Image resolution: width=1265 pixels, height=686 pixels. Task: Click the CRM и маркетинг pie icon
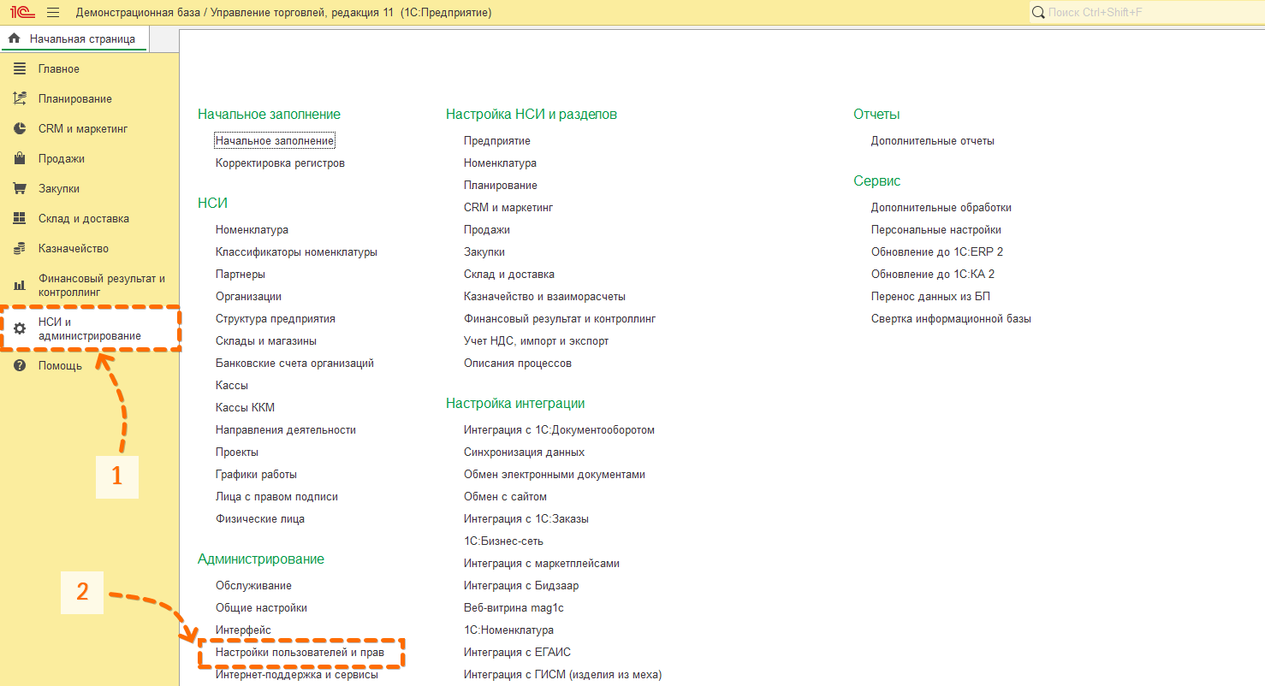[x=20, y=129]
